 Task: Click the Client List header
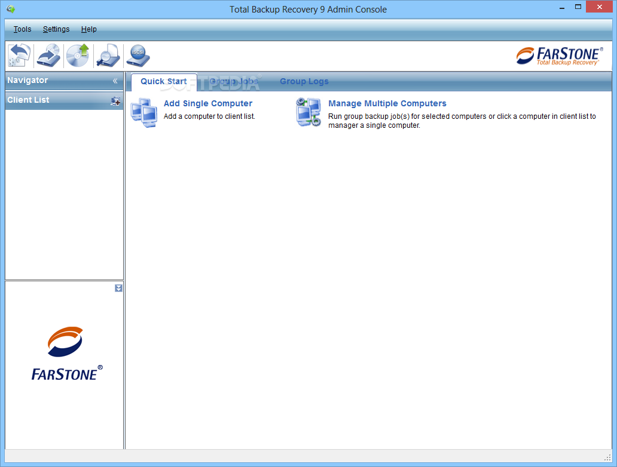click(64, 100)
